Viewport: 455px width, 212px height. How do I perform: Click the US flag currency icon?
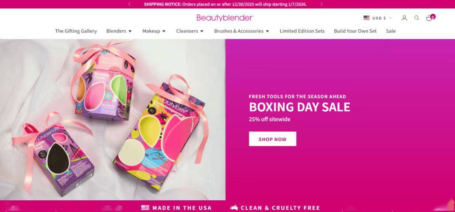[367, 18]
